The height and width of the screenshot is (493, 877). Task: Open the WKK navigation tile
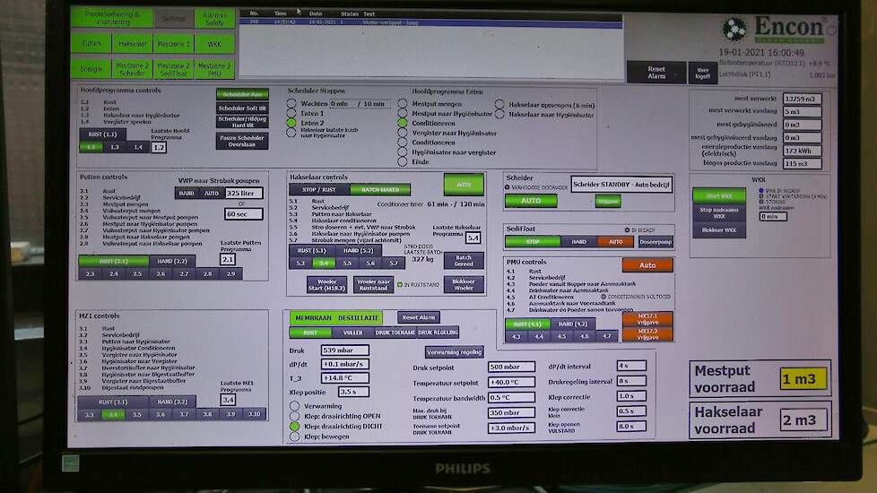[214, 43]
